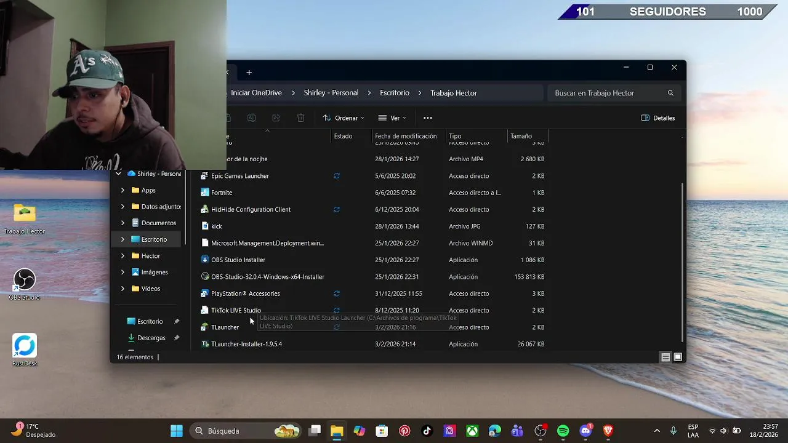This screenshot has width=788, height=443.
Task: Select the PlayStation Accessories shortcut icon
Action: 205,293
